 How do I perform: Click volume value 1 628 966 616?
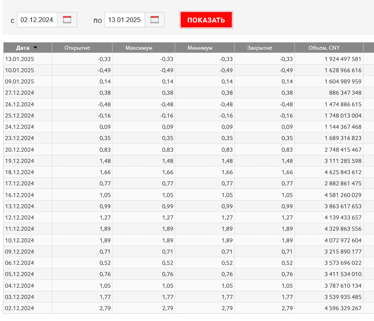pos(343,70)
